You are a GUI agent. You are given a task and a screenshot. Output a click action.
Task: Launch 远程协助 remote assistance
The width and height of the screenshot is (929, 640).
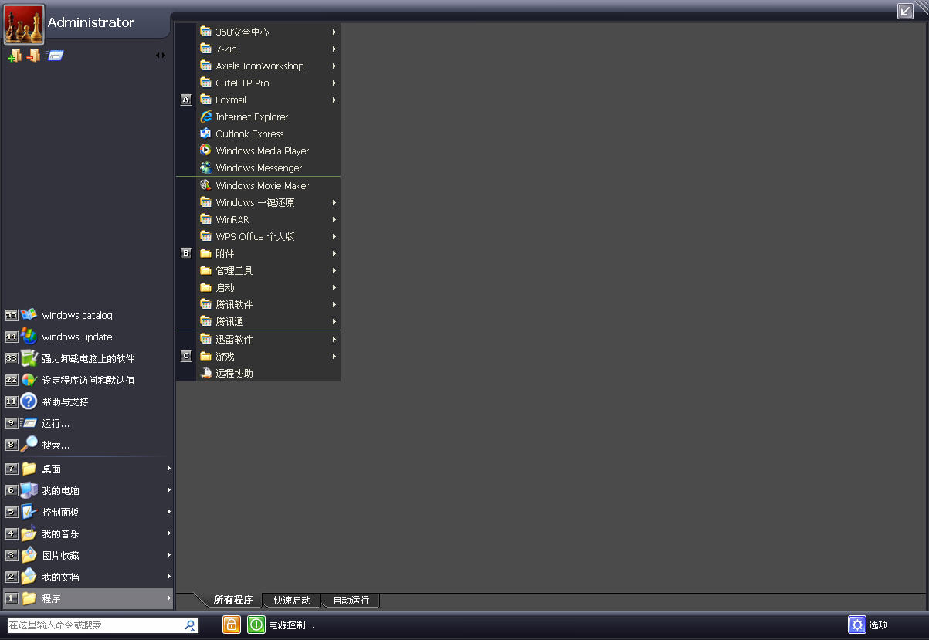coord(269,373)
